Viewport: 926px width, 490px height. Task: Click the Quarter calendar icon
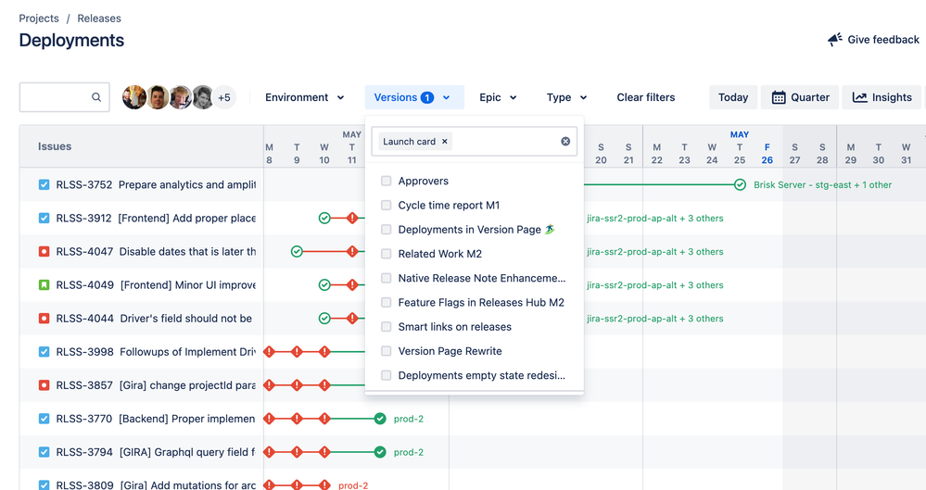779,97
